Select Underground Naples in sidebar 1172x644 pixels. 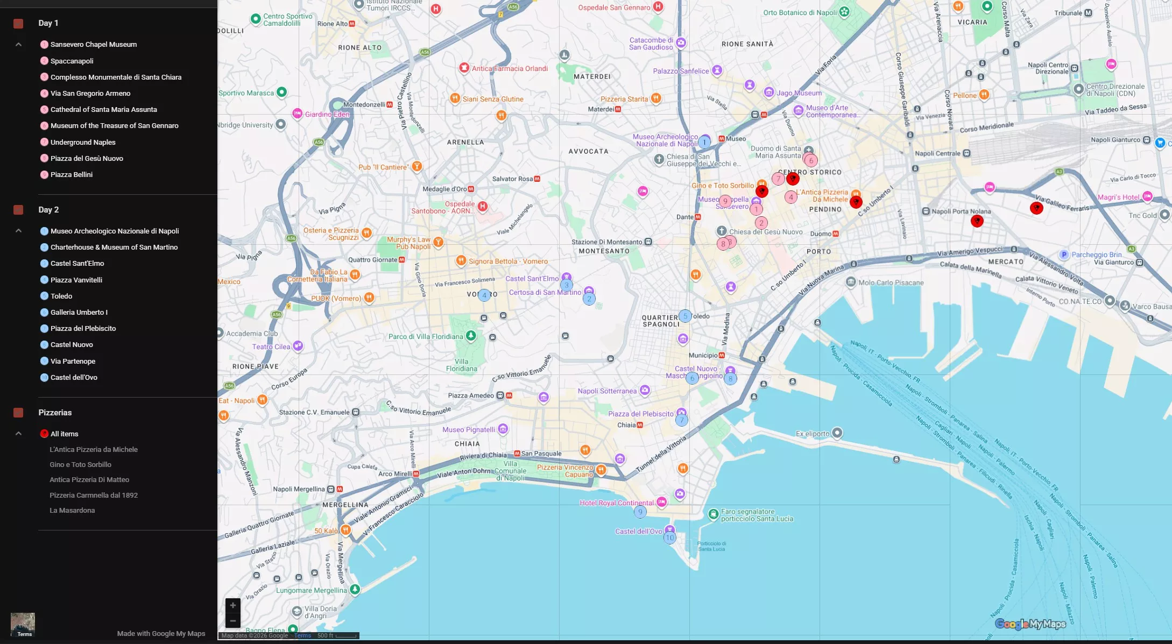pos(83,142)
